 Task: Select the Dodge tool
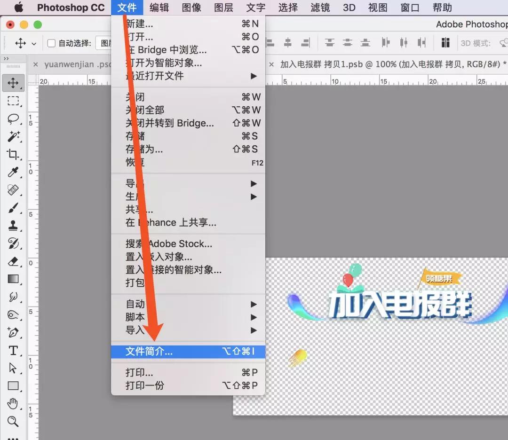tap(13, 314)
